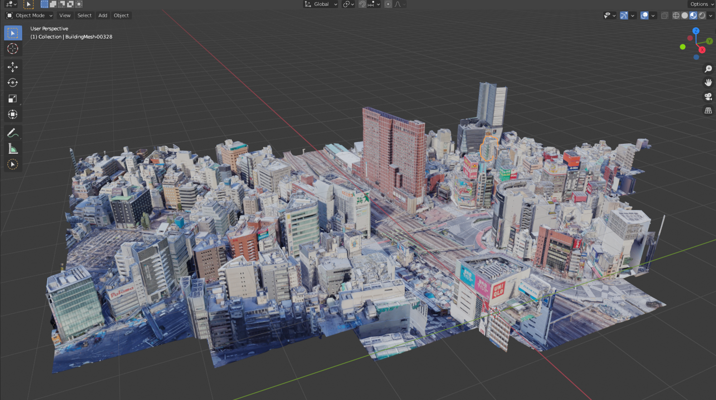Open snapping options dropdown
716x400 pixels.
click(374, 4)
